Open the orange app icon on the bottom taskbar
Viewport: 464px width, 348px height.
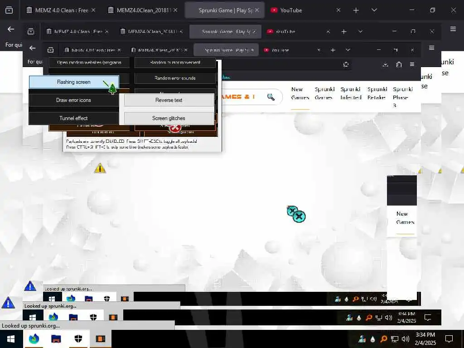click(100, 339)
